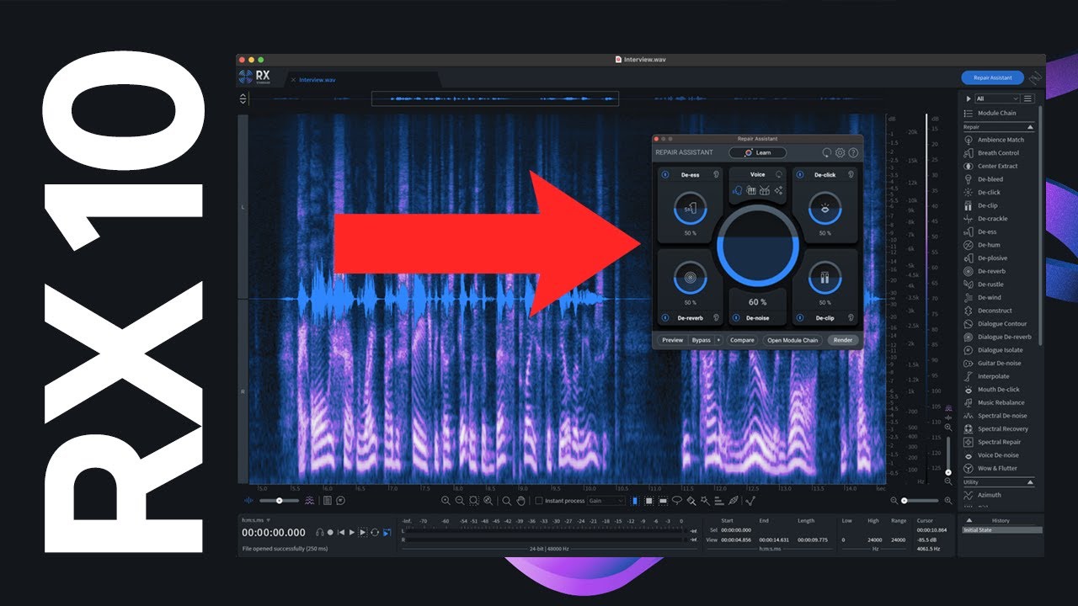Select the lasso selection tool
The width and height of the screenshot is (1078, 606).
point(676,501)
